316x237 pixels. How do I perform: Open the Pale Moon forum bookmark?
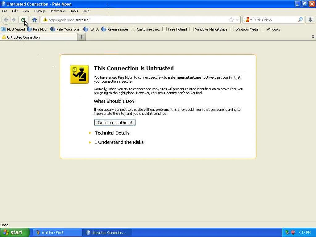point(66,29)
